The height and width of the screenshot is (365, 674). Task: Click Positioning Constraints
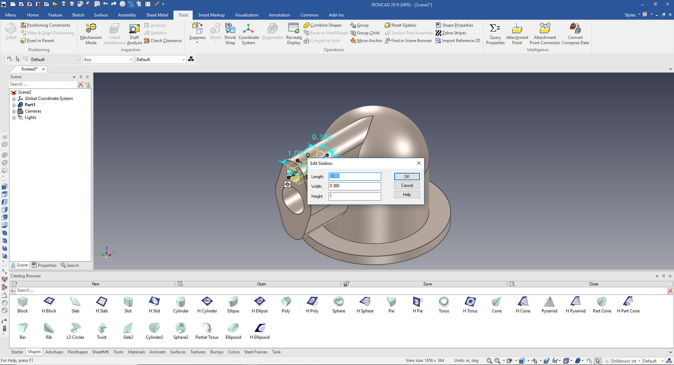click(46, 25)
